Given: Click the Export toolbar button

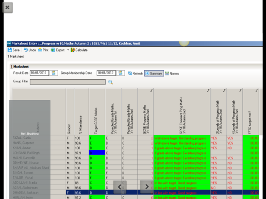Looking at the screenshot, I should click(x=58, y=50).
